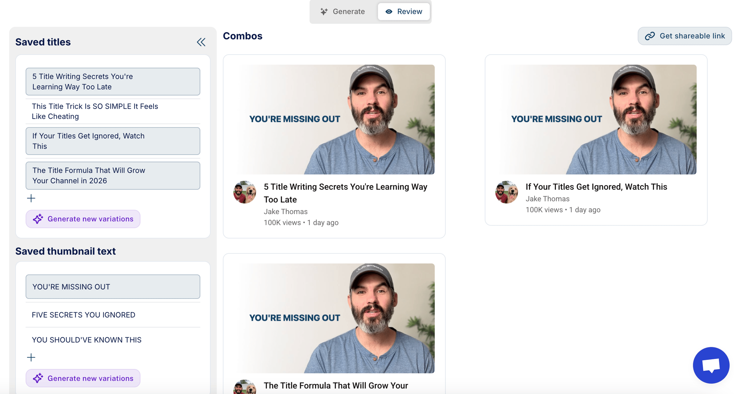Click channel avatar on Watch This combo
Viewport: 740px width, 394px height.
click(506, 192)
